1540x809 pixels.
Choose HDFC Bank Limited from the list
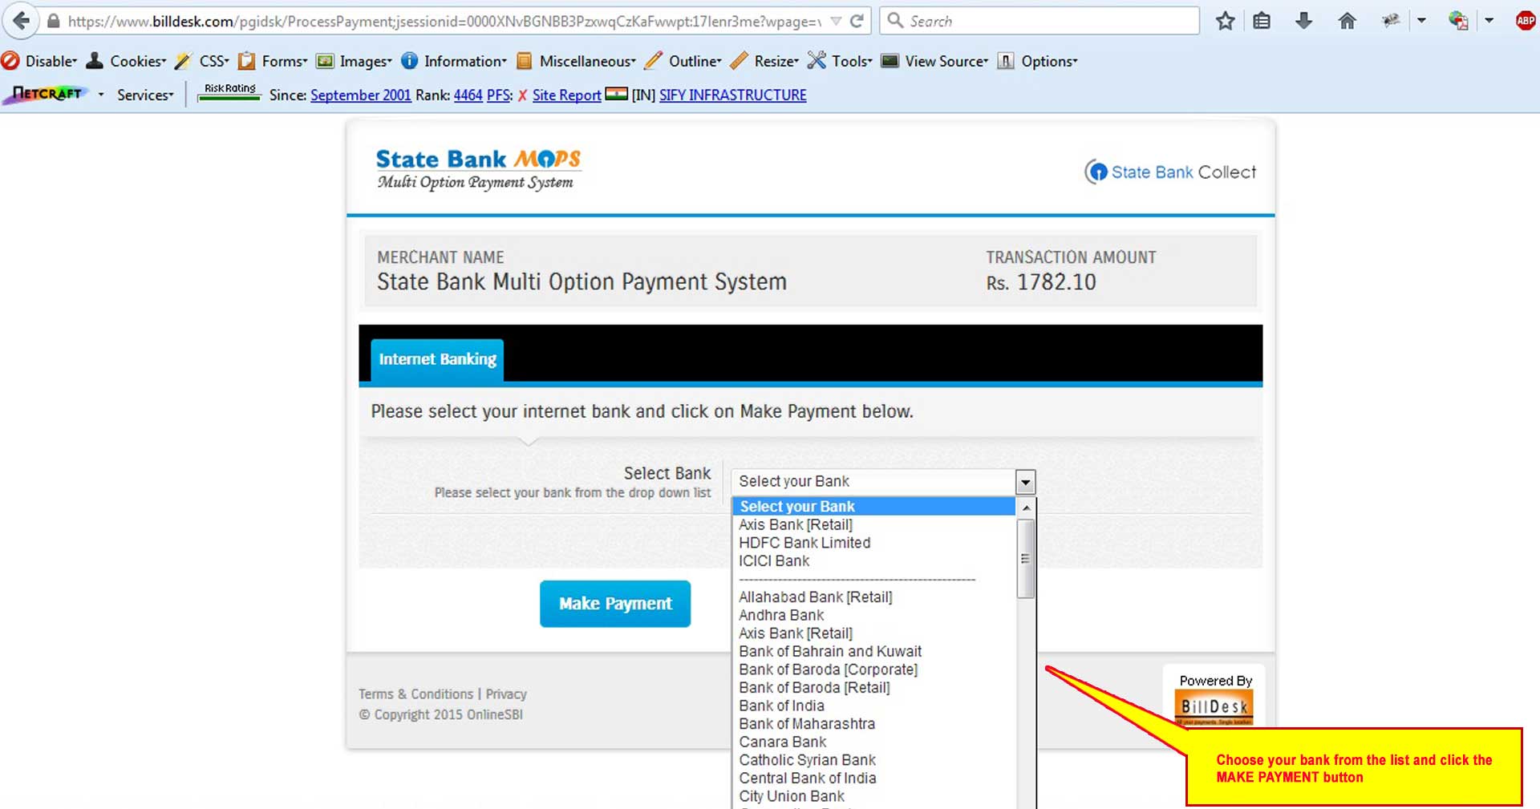point(804,543)
